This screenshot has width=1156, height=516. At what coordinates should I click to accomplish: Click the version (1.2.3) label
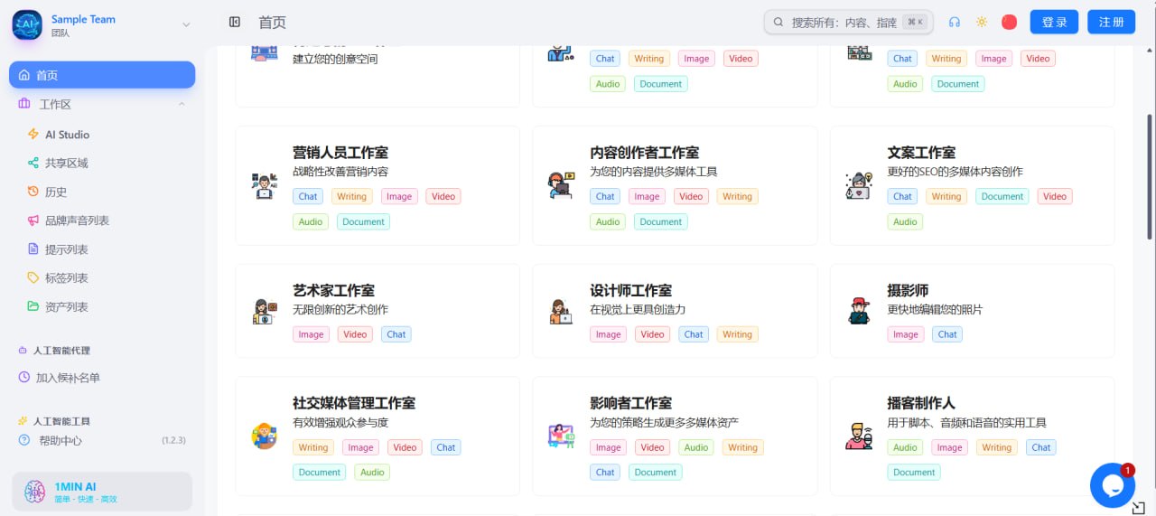point(173,440)
